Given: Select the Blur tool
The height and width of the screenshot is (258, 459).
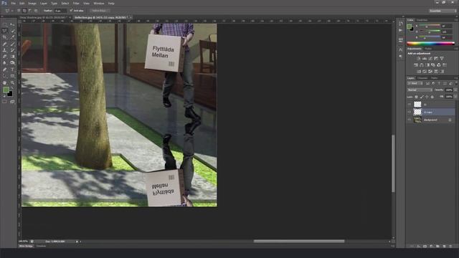Looking at the screenshot, I should (4, 63).
